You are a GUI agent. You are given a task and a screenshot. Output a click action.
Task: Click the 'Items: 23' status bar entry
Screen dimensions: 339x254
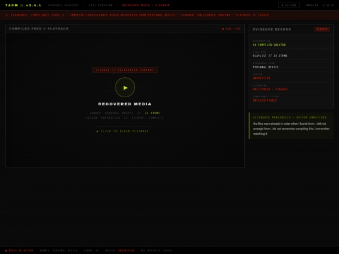click(91, 250)
